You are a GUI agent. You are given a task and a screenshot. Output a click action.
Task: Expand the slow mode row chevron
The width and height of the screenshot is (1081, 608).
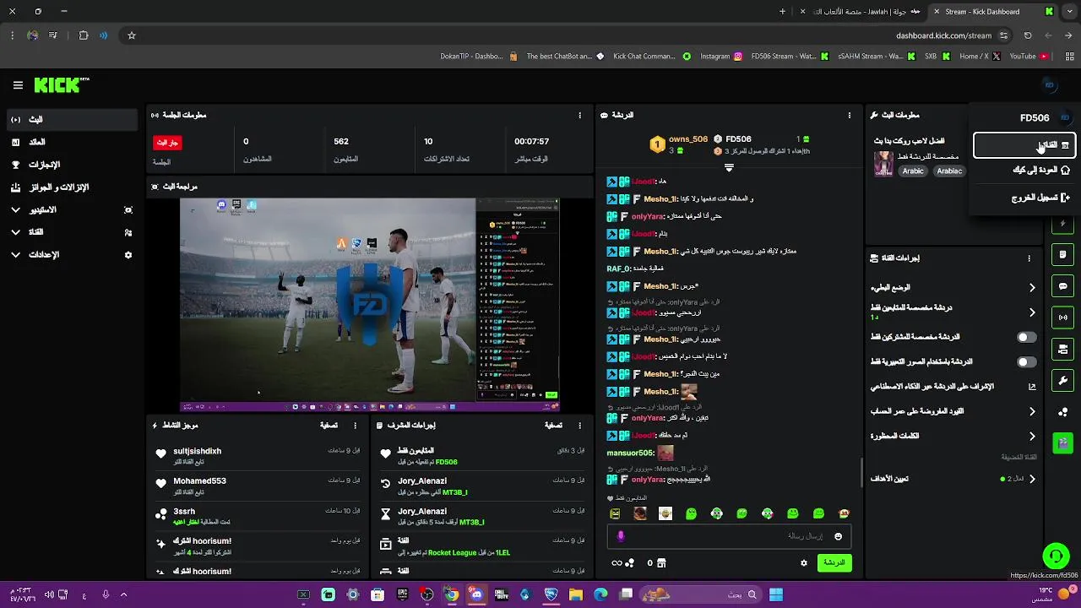point(1031,288)
